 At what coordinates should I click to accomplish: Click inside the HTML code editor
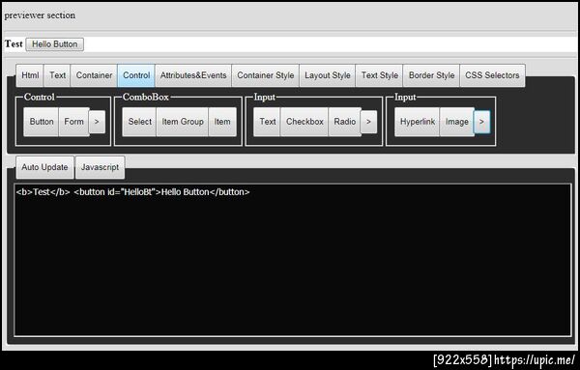coord(293,260)
